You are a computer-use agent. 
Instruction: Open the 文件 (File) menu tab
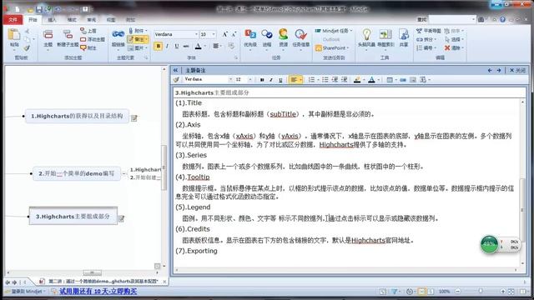tap(13, 20)
